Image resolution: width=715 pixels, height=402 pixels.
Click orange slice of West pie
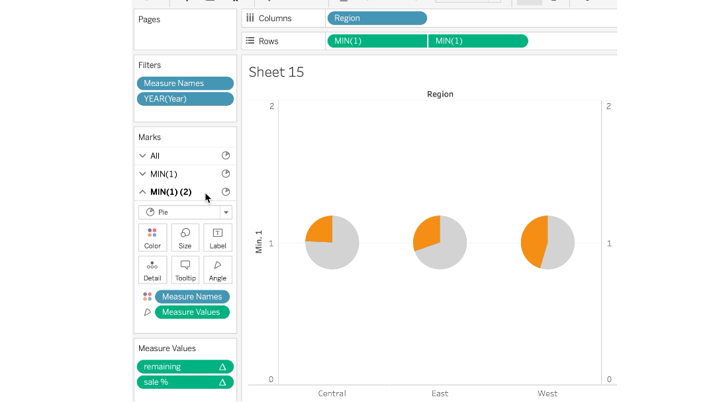[534, 241]
